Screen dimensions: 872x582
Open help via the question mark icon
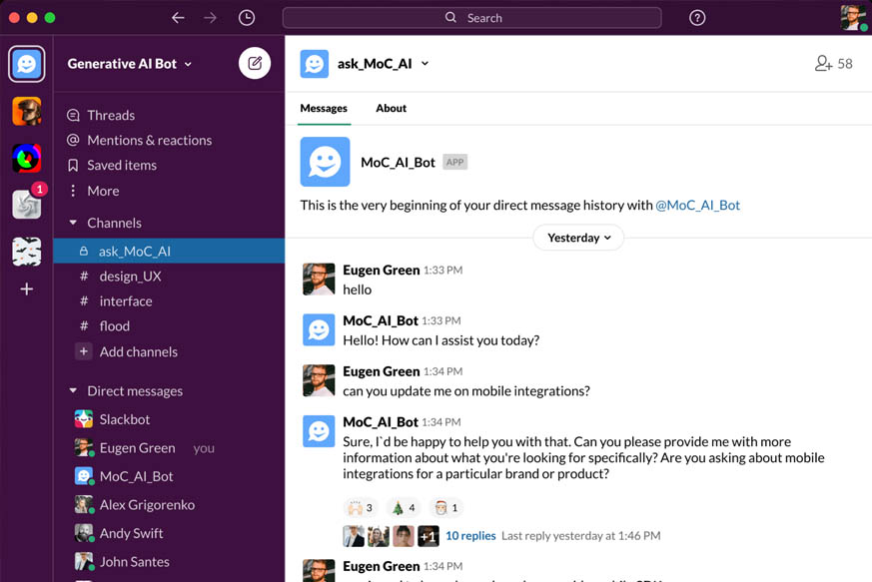(x=697, y=18)
